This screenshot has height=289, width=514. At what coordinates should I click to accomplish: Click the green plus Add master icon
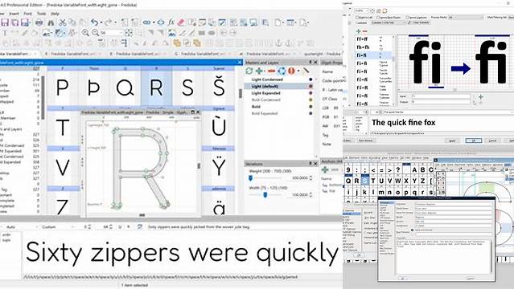point(259,71)
